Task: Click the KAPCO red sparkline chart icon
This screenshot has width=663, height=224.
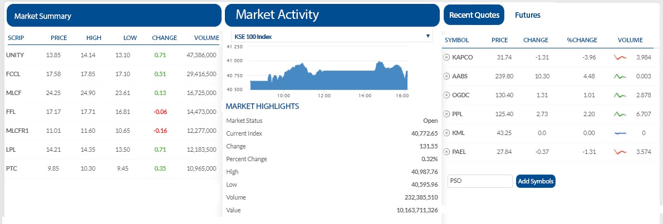Action: [620, 57]
